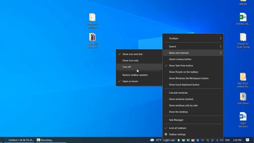
Task: Choose Show the desktop
Action: [193, 112]
